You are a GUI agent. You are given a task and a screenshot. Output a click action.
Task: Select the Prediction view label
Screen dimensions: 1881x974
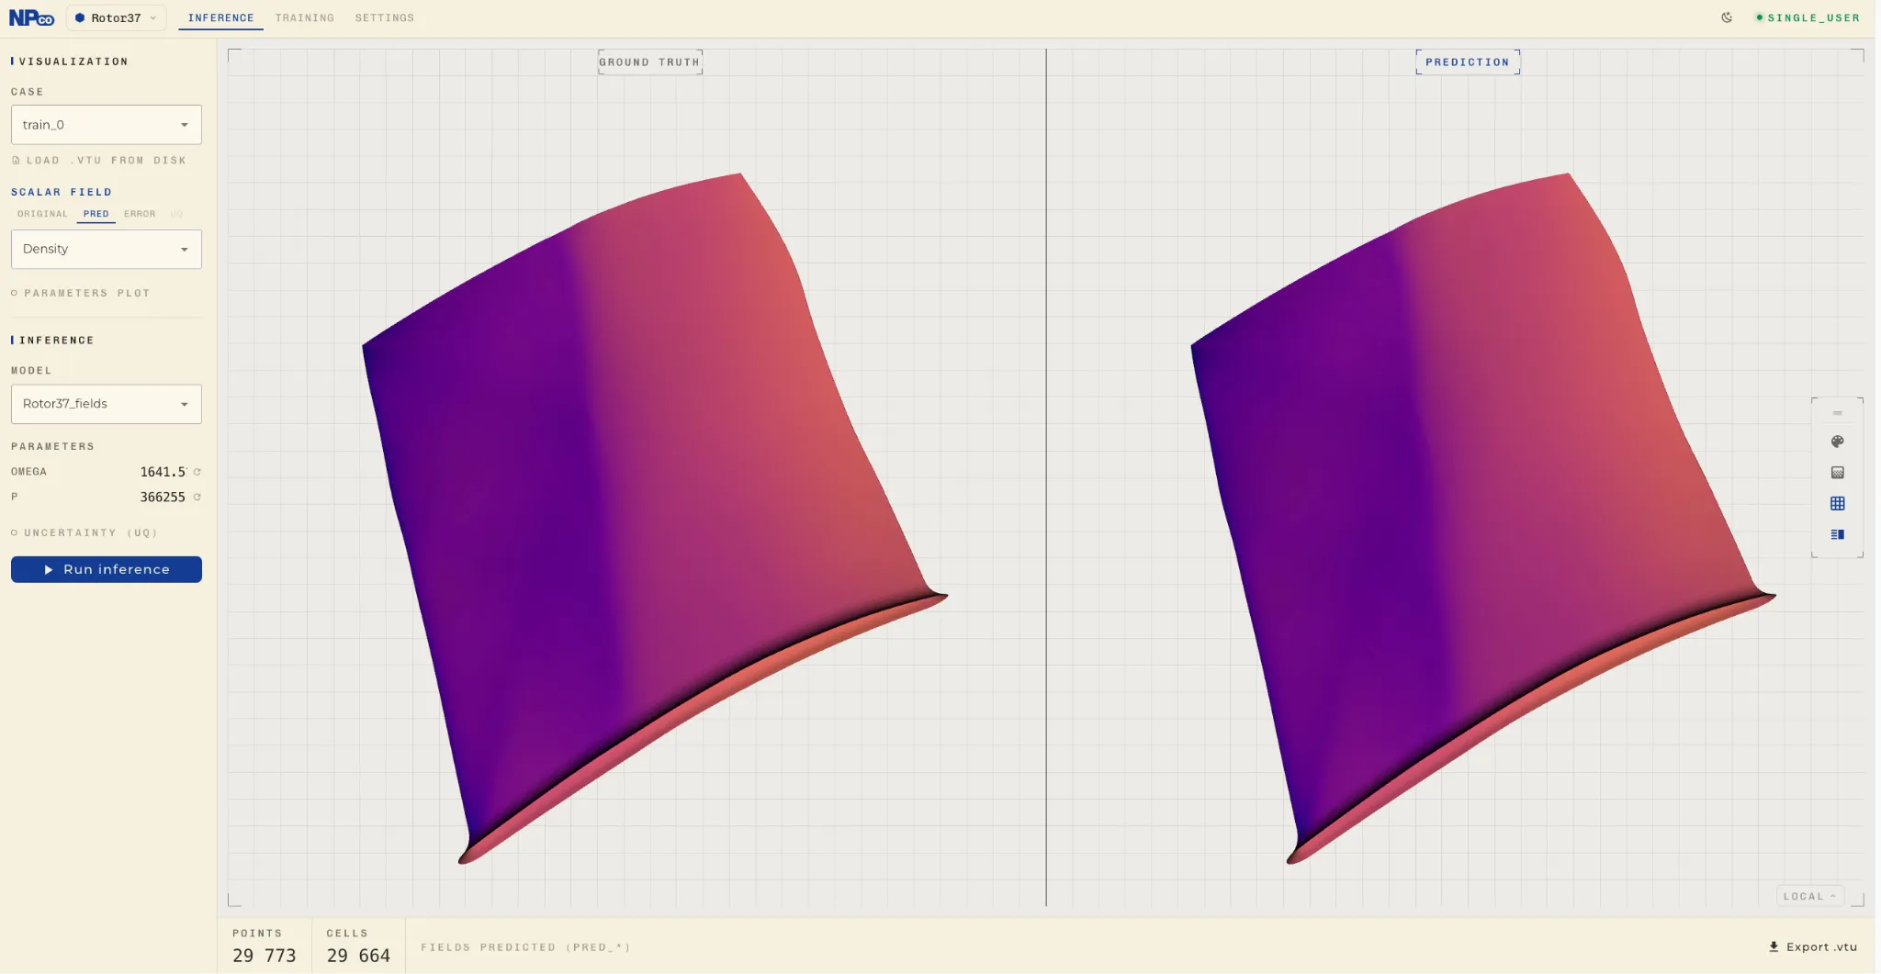(1468, 62)
